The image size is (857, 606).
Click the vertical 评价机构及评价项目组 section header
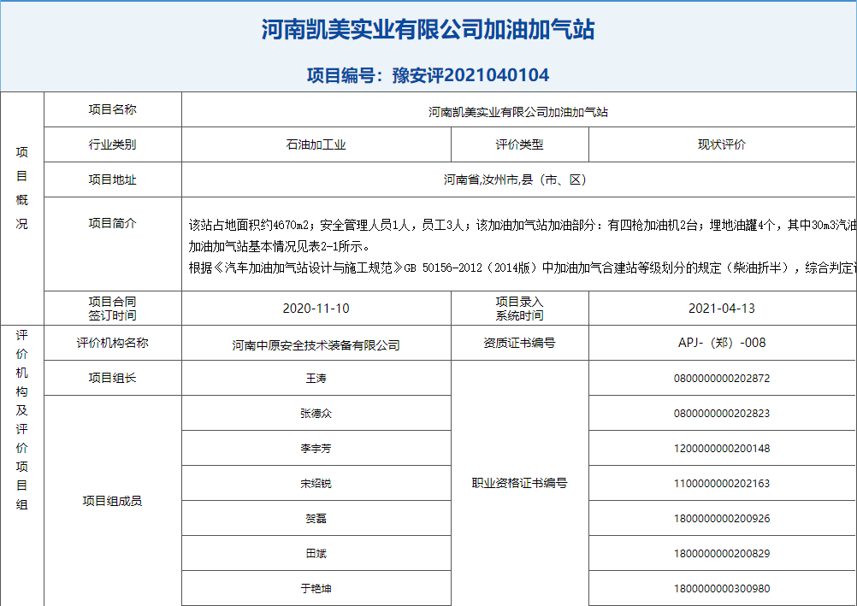(x=22, y=419)
